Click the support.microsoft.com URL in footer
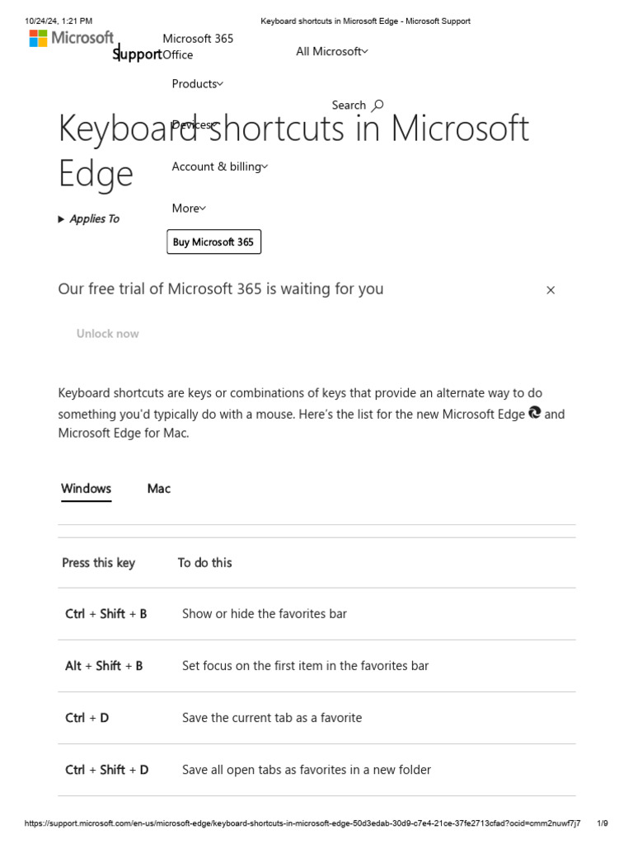This screenshot has width=633, height=844. (x=302, y=823)
